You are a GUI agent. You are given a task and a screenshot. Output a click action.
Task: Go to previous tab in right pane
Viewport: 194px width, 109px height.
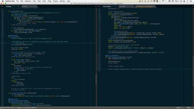point(98,6)
